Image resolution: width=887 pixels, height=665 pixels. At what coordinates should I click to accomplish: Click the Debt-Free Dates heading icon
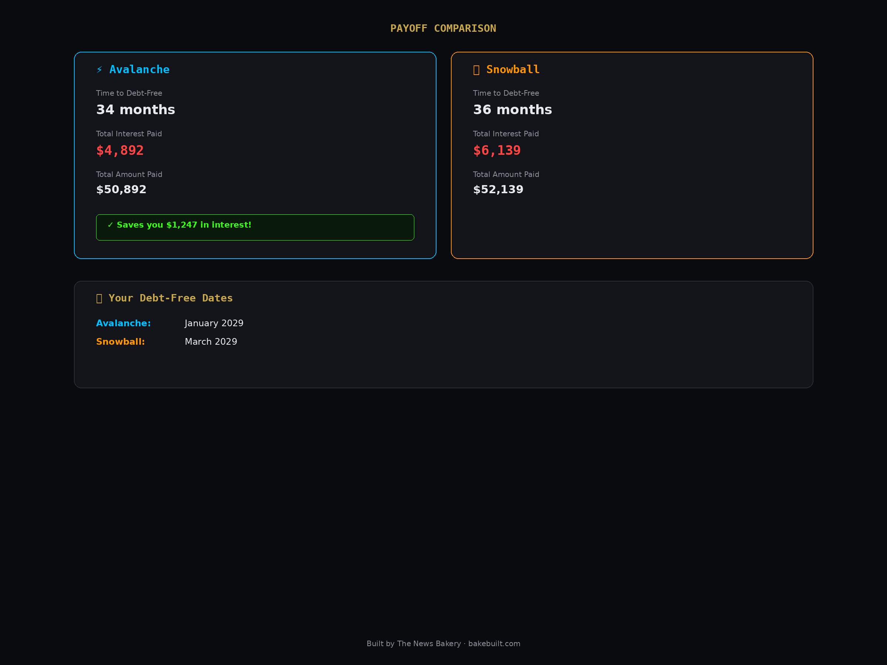click(x=99, y=298)
